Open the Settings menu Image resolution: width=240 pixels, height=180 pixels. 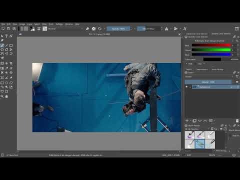click(59, 24)
